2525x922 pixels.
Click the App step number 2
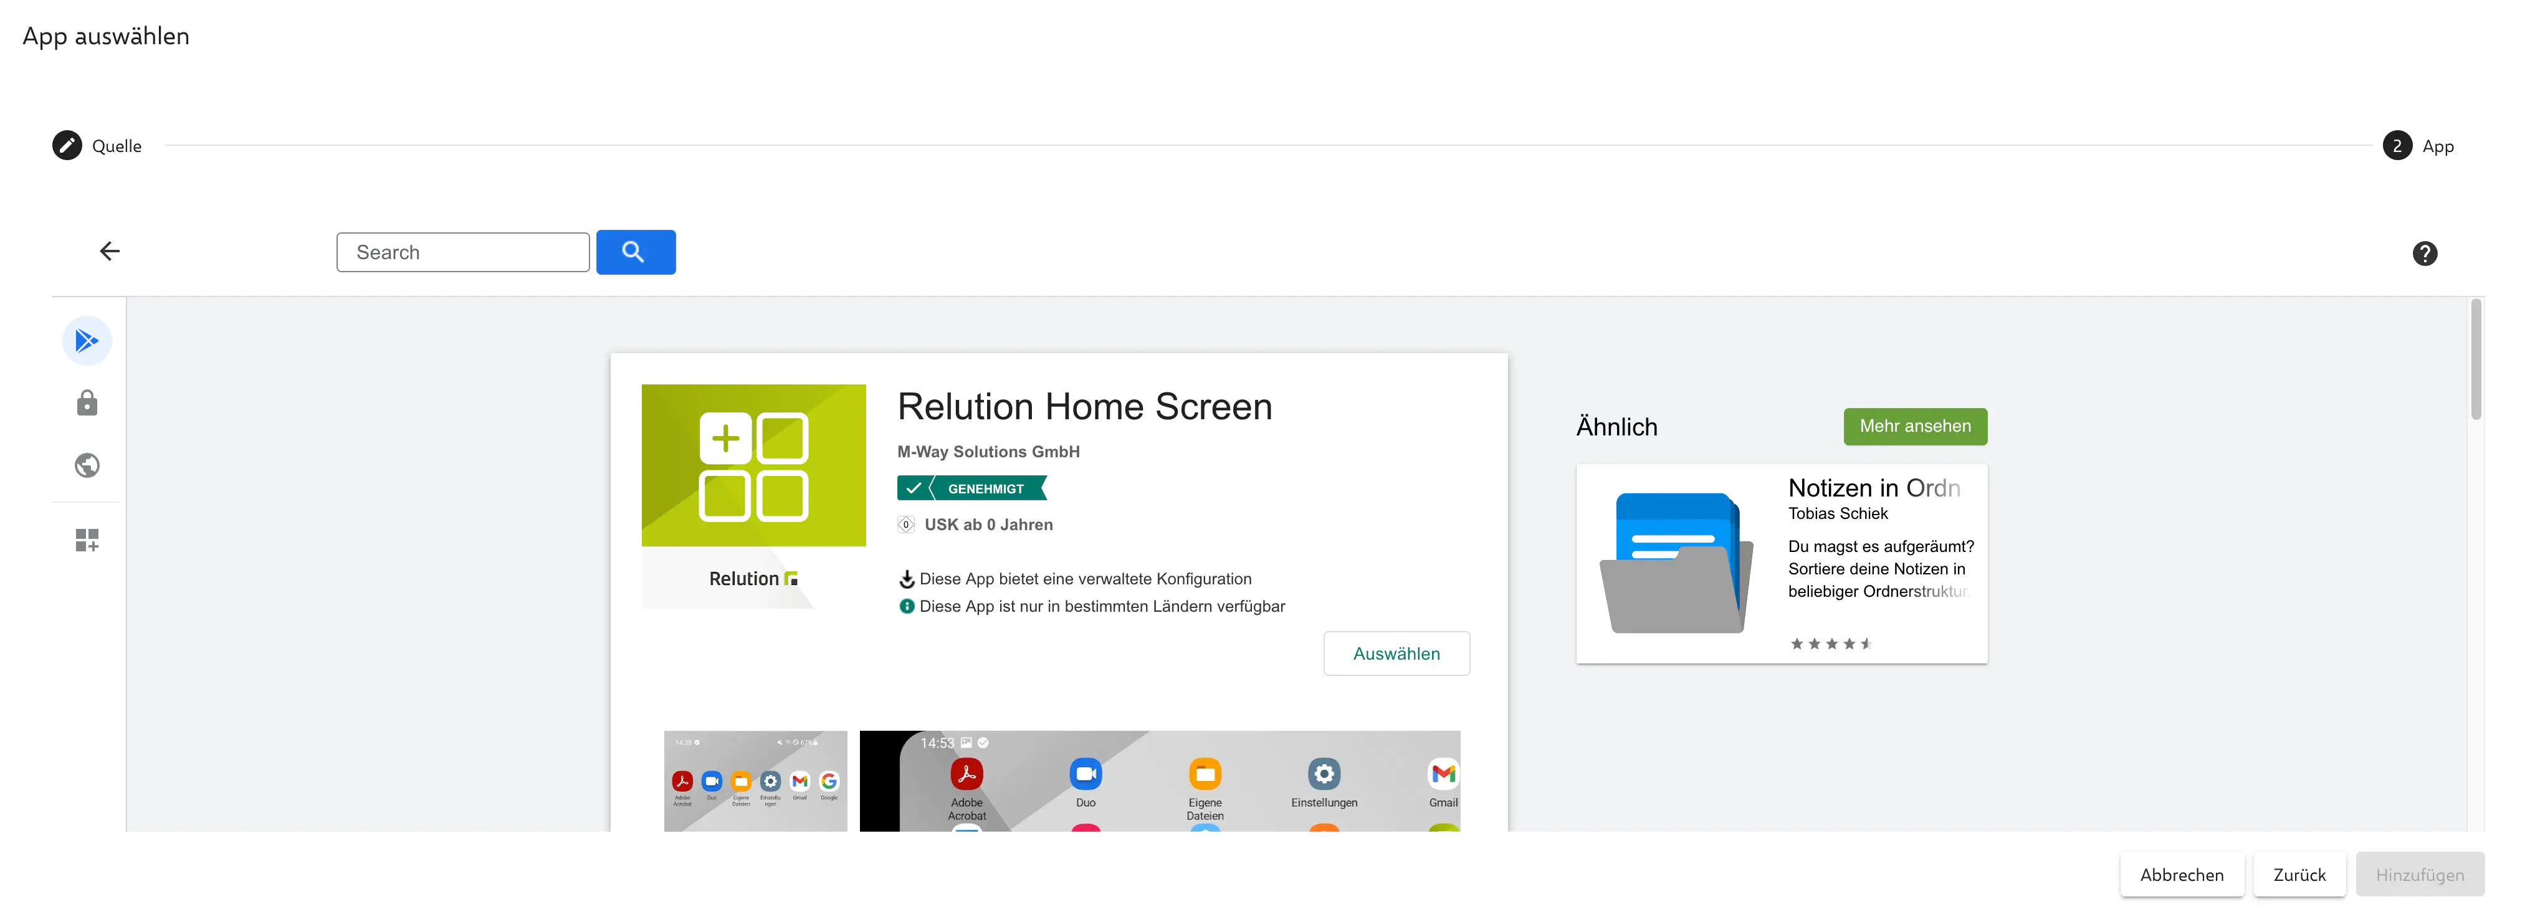[2397, 145]
